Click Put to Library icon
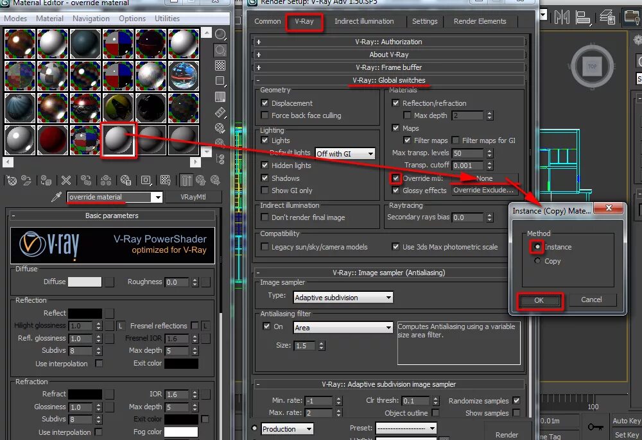Viewport: 642px width, 440px height. (126, 180)
